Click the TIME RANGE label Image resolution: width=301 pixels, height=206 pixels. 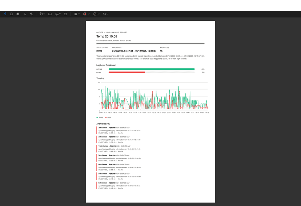click(x=117, y=48)
